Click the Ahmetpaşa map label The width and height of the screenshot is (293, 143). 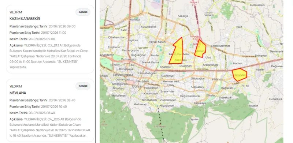(x=126, y=69)
